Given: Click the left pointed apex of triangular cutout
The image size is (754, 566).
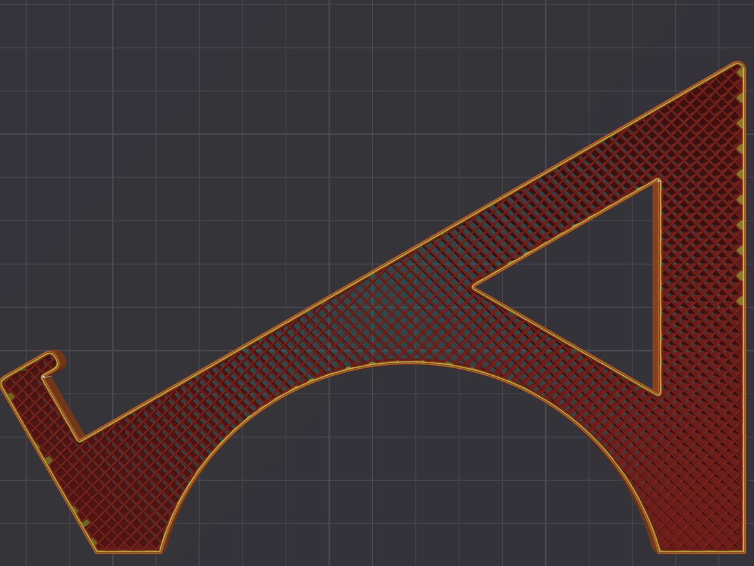Looking at the screenshot, I should click(475, 287).
